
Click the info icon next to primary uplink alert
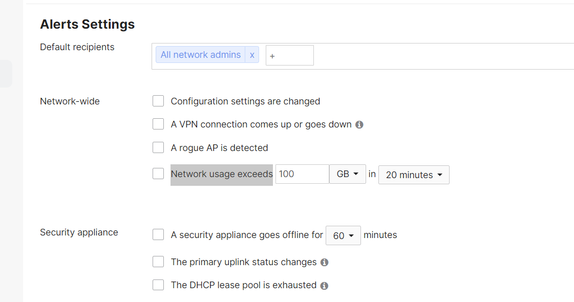(x=324, y=262)
